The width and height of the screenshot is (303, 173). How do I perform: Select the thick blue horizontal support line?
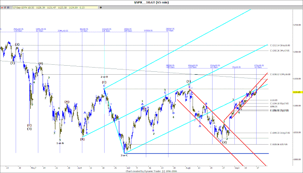[196, 154]
